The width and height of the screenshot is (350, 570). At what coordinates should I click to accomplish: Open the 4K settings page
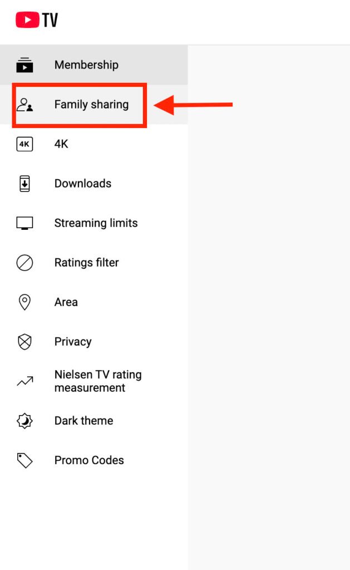pyautogui.click(x=61, y=144)
